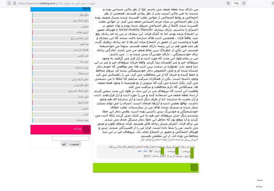Open sidebar link دانلود آهنگ های معین
Image resolution: width=274 pixels, height=191 pixels.
[x=60, y=91]
